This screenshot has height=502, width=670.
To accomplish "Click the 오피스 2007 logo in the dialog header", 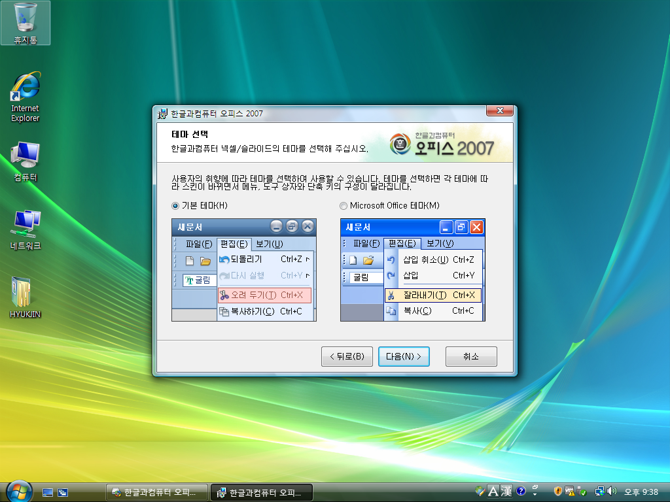I will click(442, 144).
